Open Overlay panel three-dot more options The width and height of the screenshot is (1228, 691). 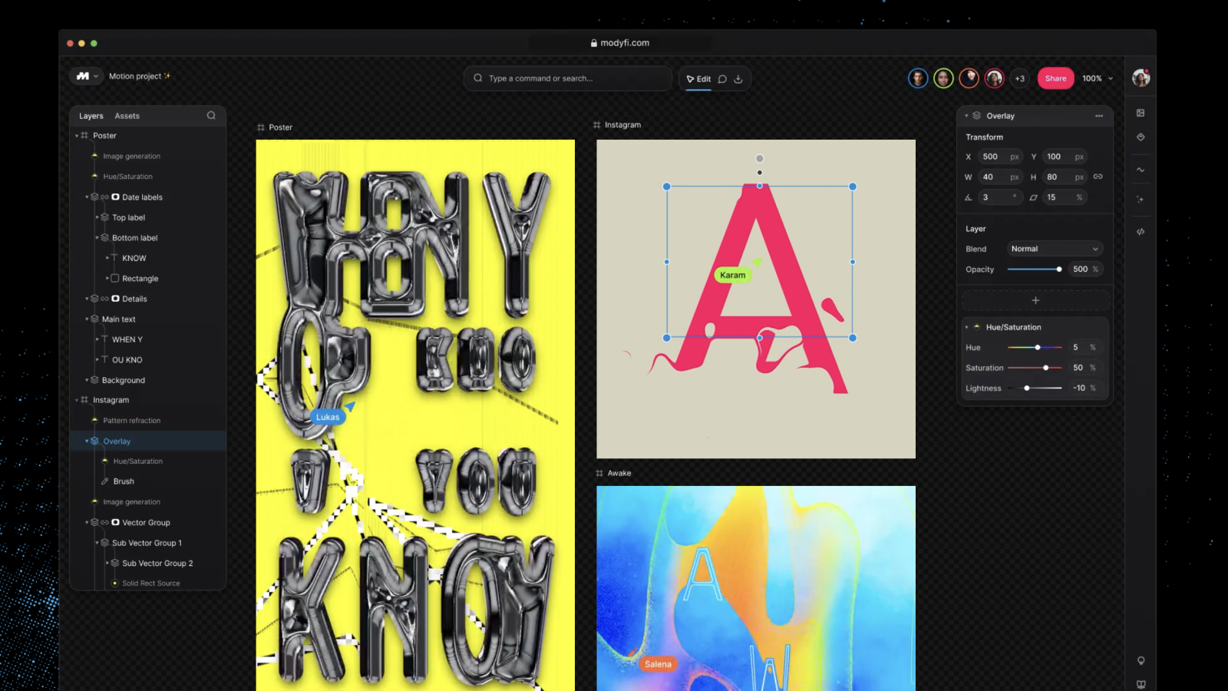point(1099,116)
